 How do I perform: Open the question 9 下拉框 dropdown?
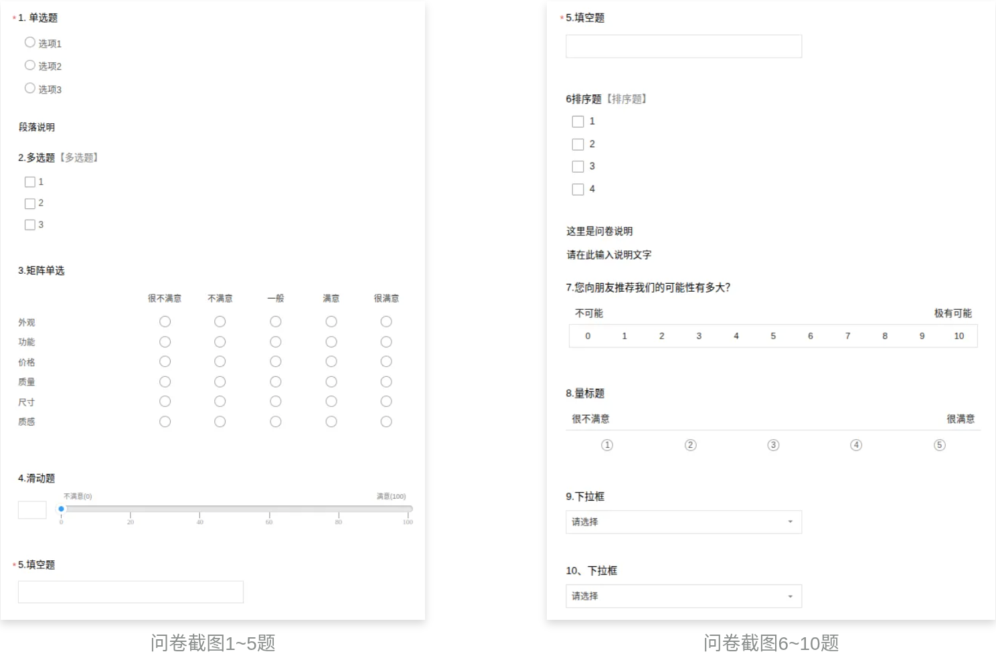(x=683, y=522)
